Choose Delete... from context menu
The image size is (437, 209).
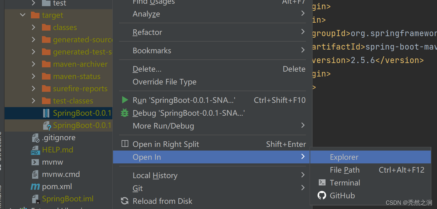point(213,69)
